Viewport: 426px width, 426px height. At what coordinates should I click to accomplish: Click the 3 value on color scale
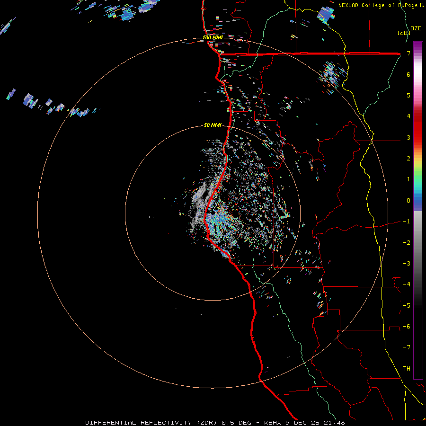coord(408,137)
